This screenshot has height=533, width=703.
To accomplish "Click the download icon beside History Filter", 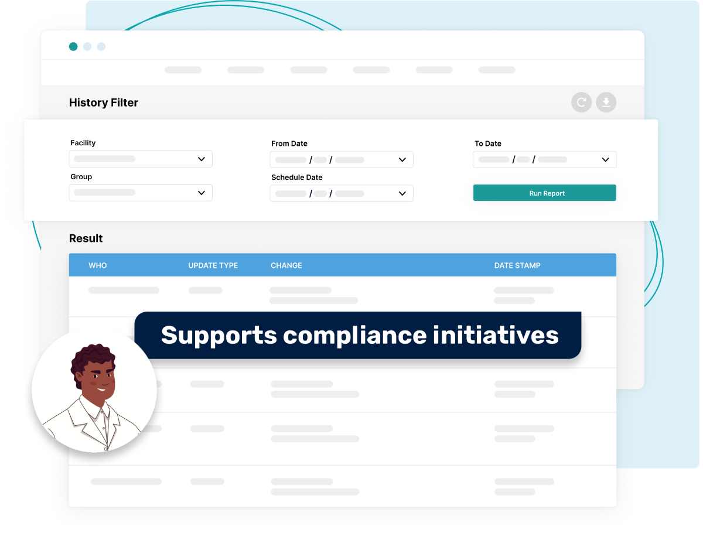I will [606, 102].
